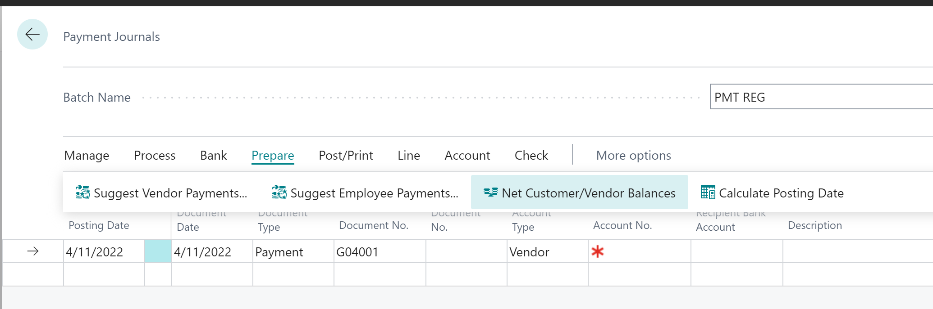Click the Payment Journals page title
The height and width of the screenshot is (309, 933).
point(111,37)
